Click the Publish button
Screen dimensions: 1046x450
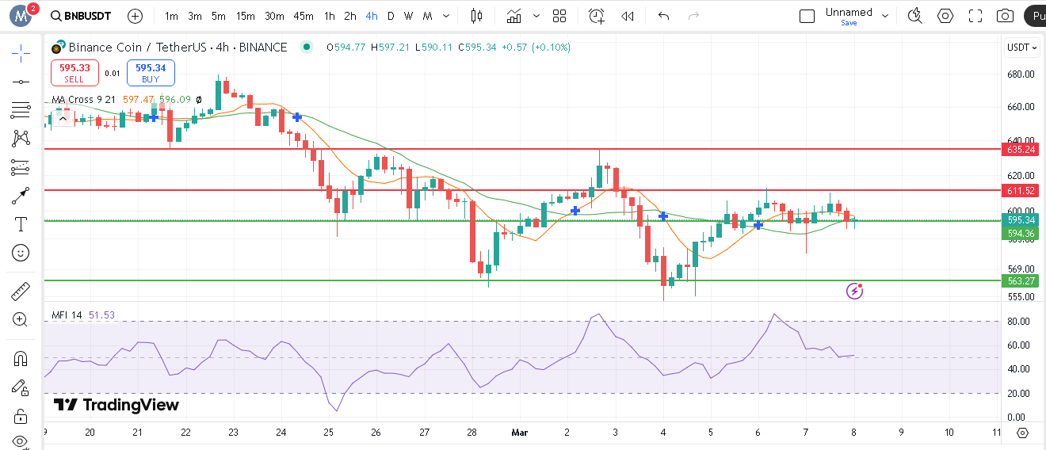(1034, 16)
